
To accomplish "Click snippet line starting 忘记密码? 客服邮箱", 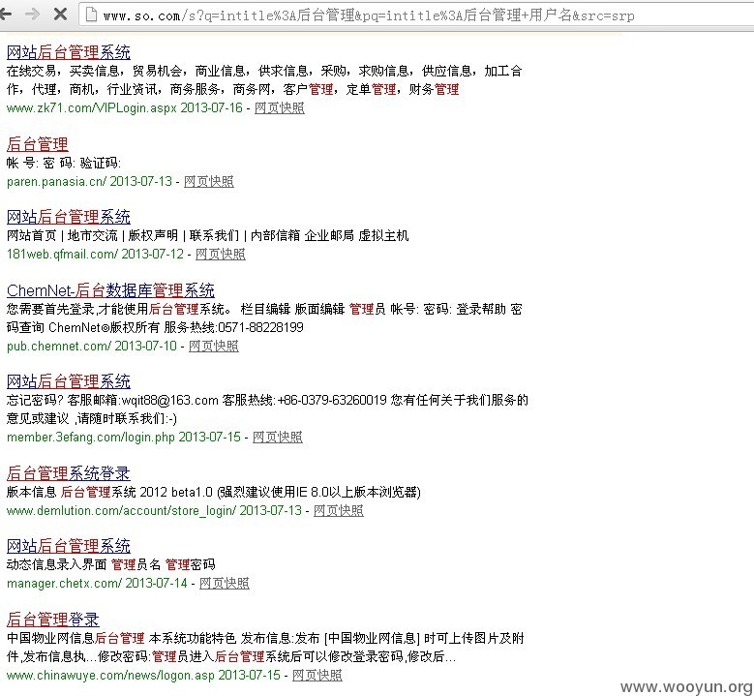I will [x=267, y=400].
